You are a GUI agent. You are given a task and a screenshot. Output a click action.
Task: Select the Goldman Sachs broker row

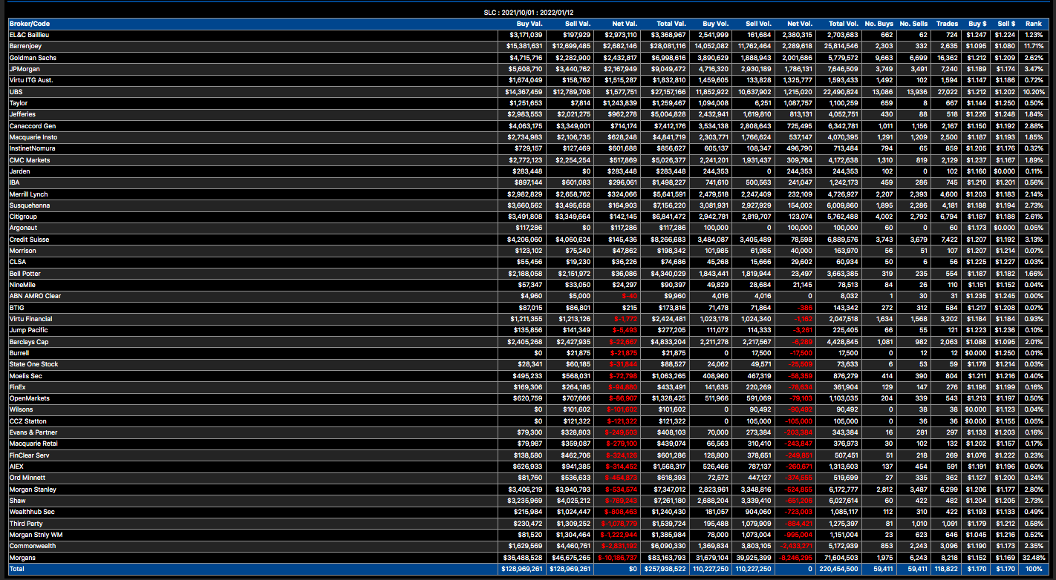[x=527, y=57]
